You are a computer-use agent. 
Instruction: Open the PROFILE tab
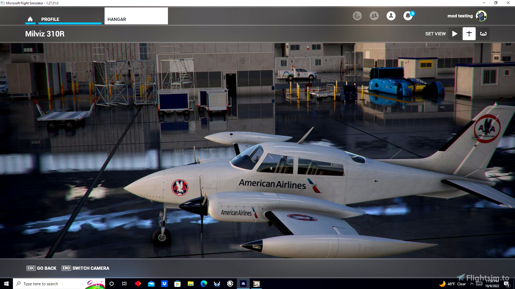(x=70, y=19)
